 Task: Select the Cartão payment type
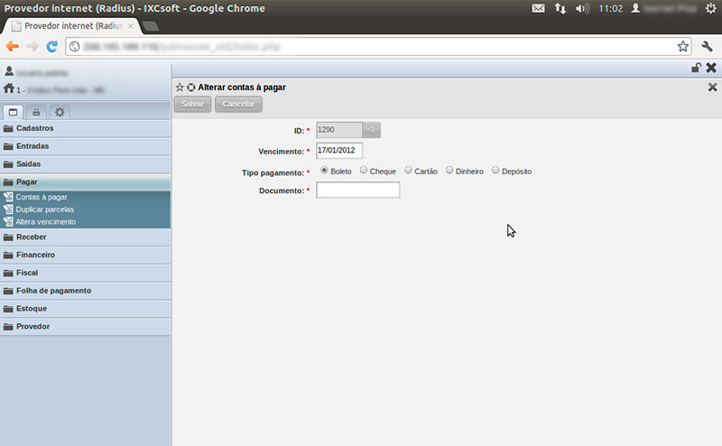[408, 171]
